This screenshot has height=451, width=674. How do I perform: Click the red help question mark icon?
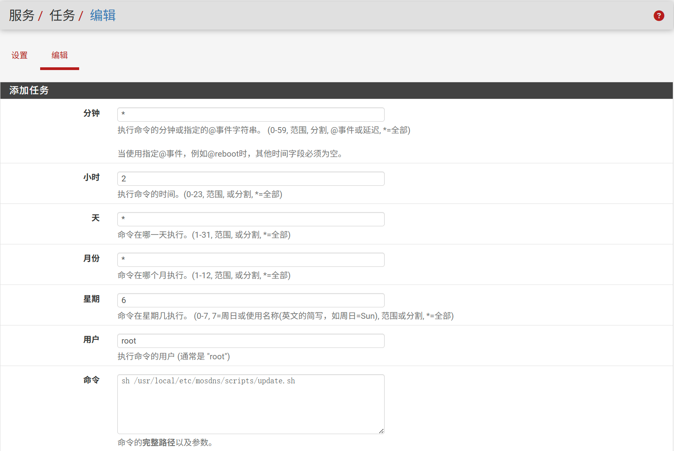coord(659,16)
